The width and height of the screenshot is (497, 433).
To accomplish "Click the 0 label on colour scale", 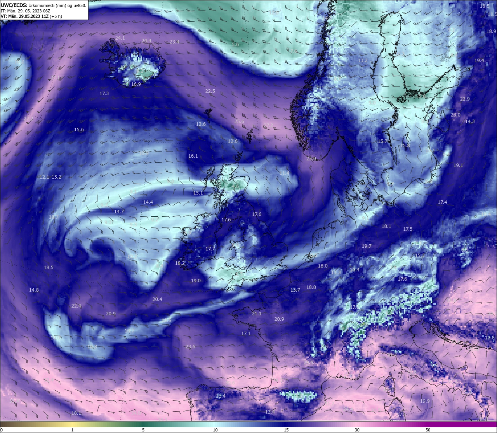I will tap(2, 430).
